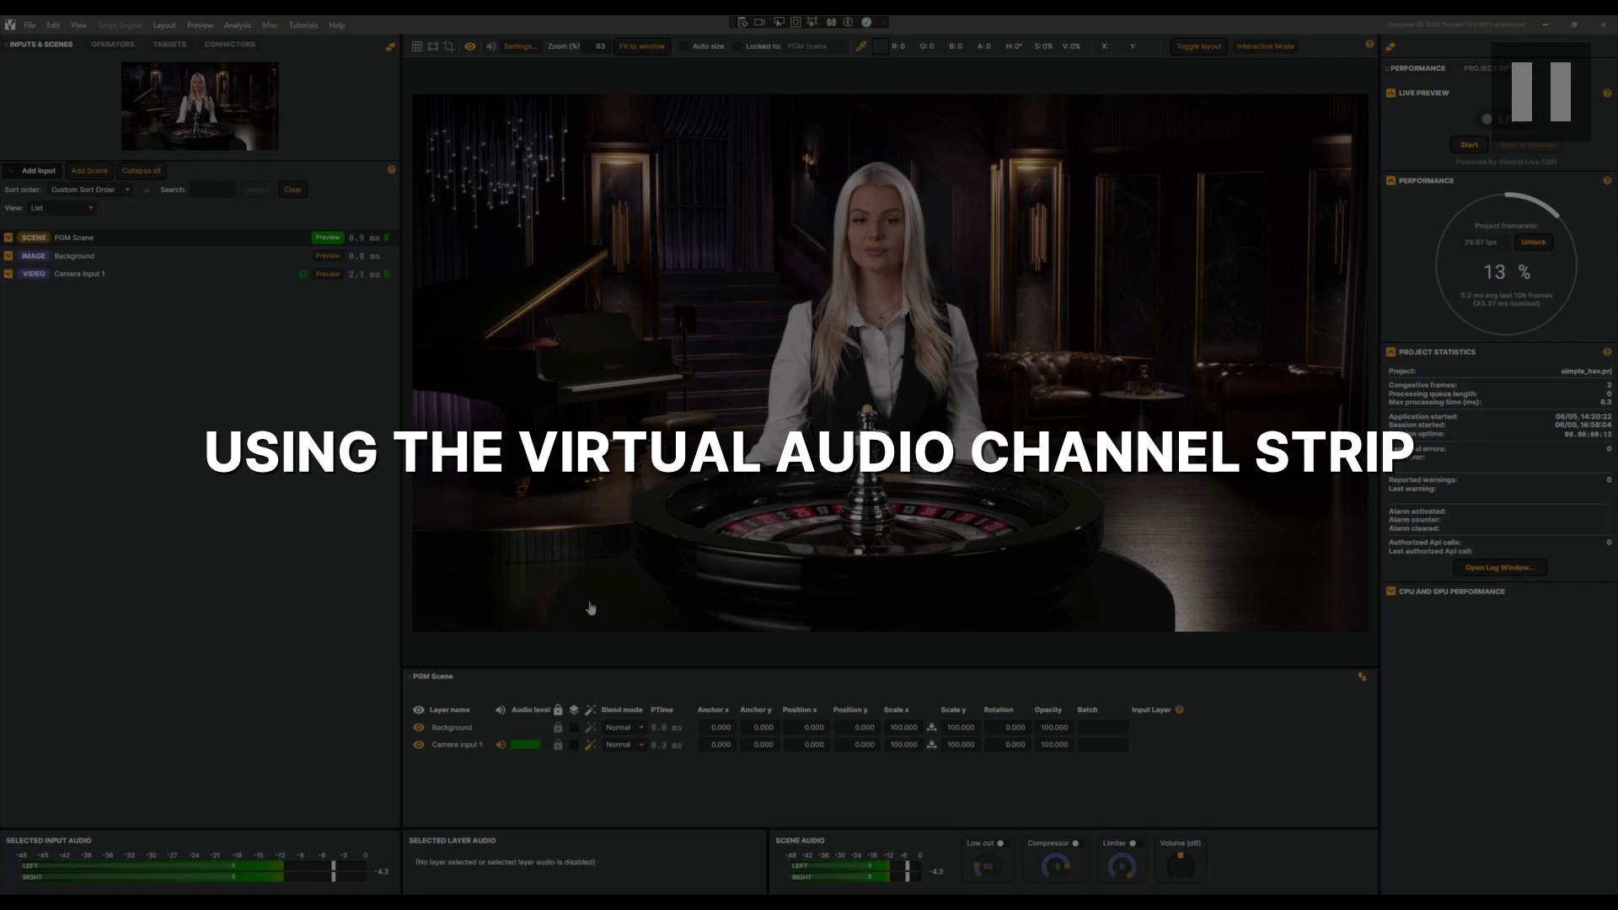Click the layers stack icon in layer header
Image resolution: width=1618 pixels, height=910 pixels.
point(574,709)
